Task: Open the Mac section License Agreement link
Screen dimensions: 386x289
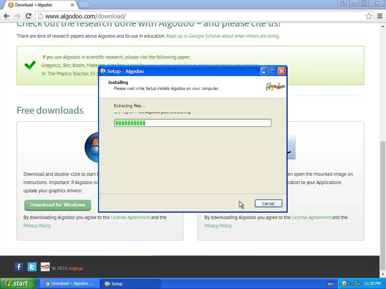Action: click(x=311, y=217)
